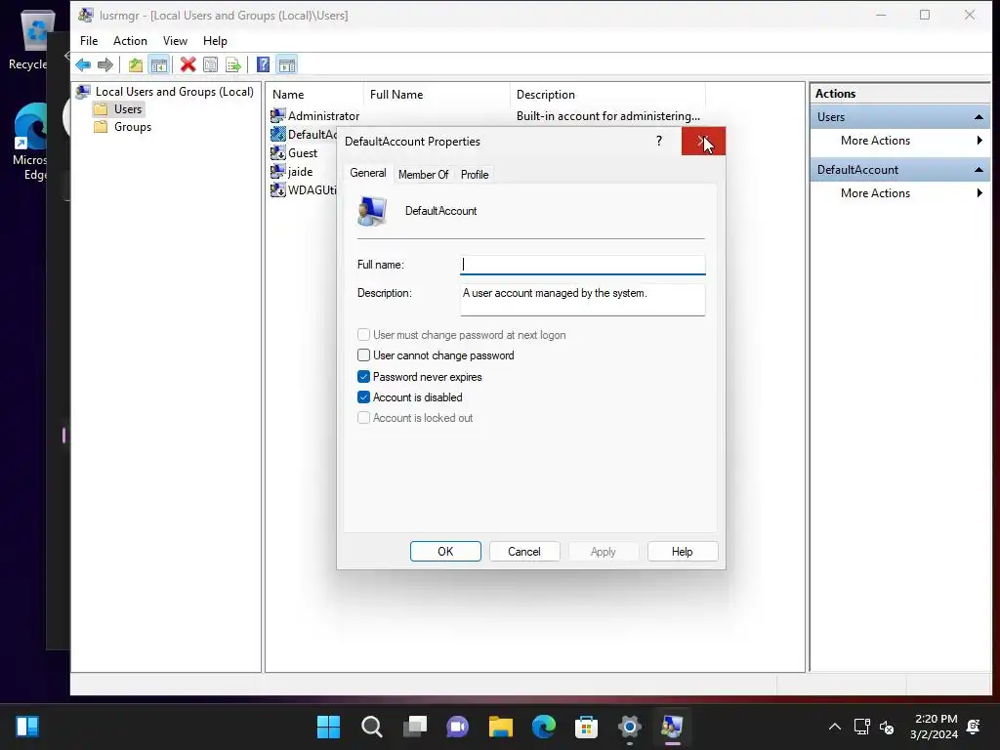Uncheck Password never expires
This screenshot has width=1000, height=750.
[x=363, y=377]
